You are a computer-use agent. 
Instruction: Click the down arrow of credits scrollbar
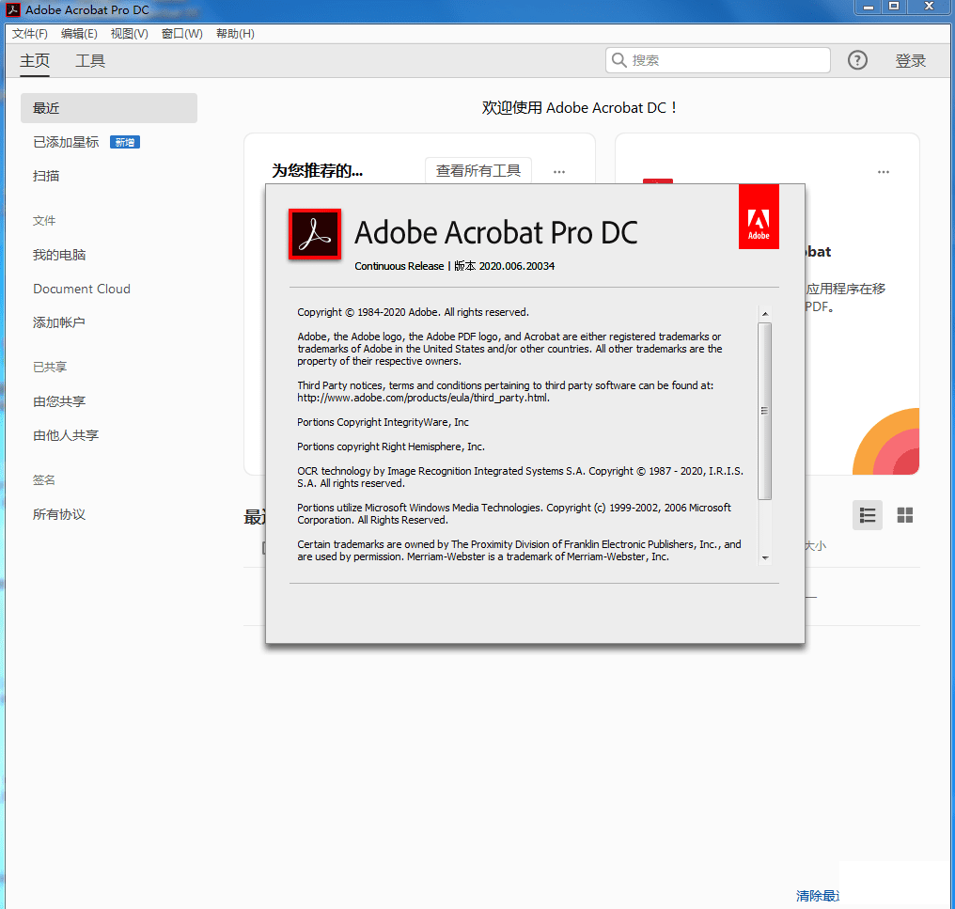coord(765,558)
